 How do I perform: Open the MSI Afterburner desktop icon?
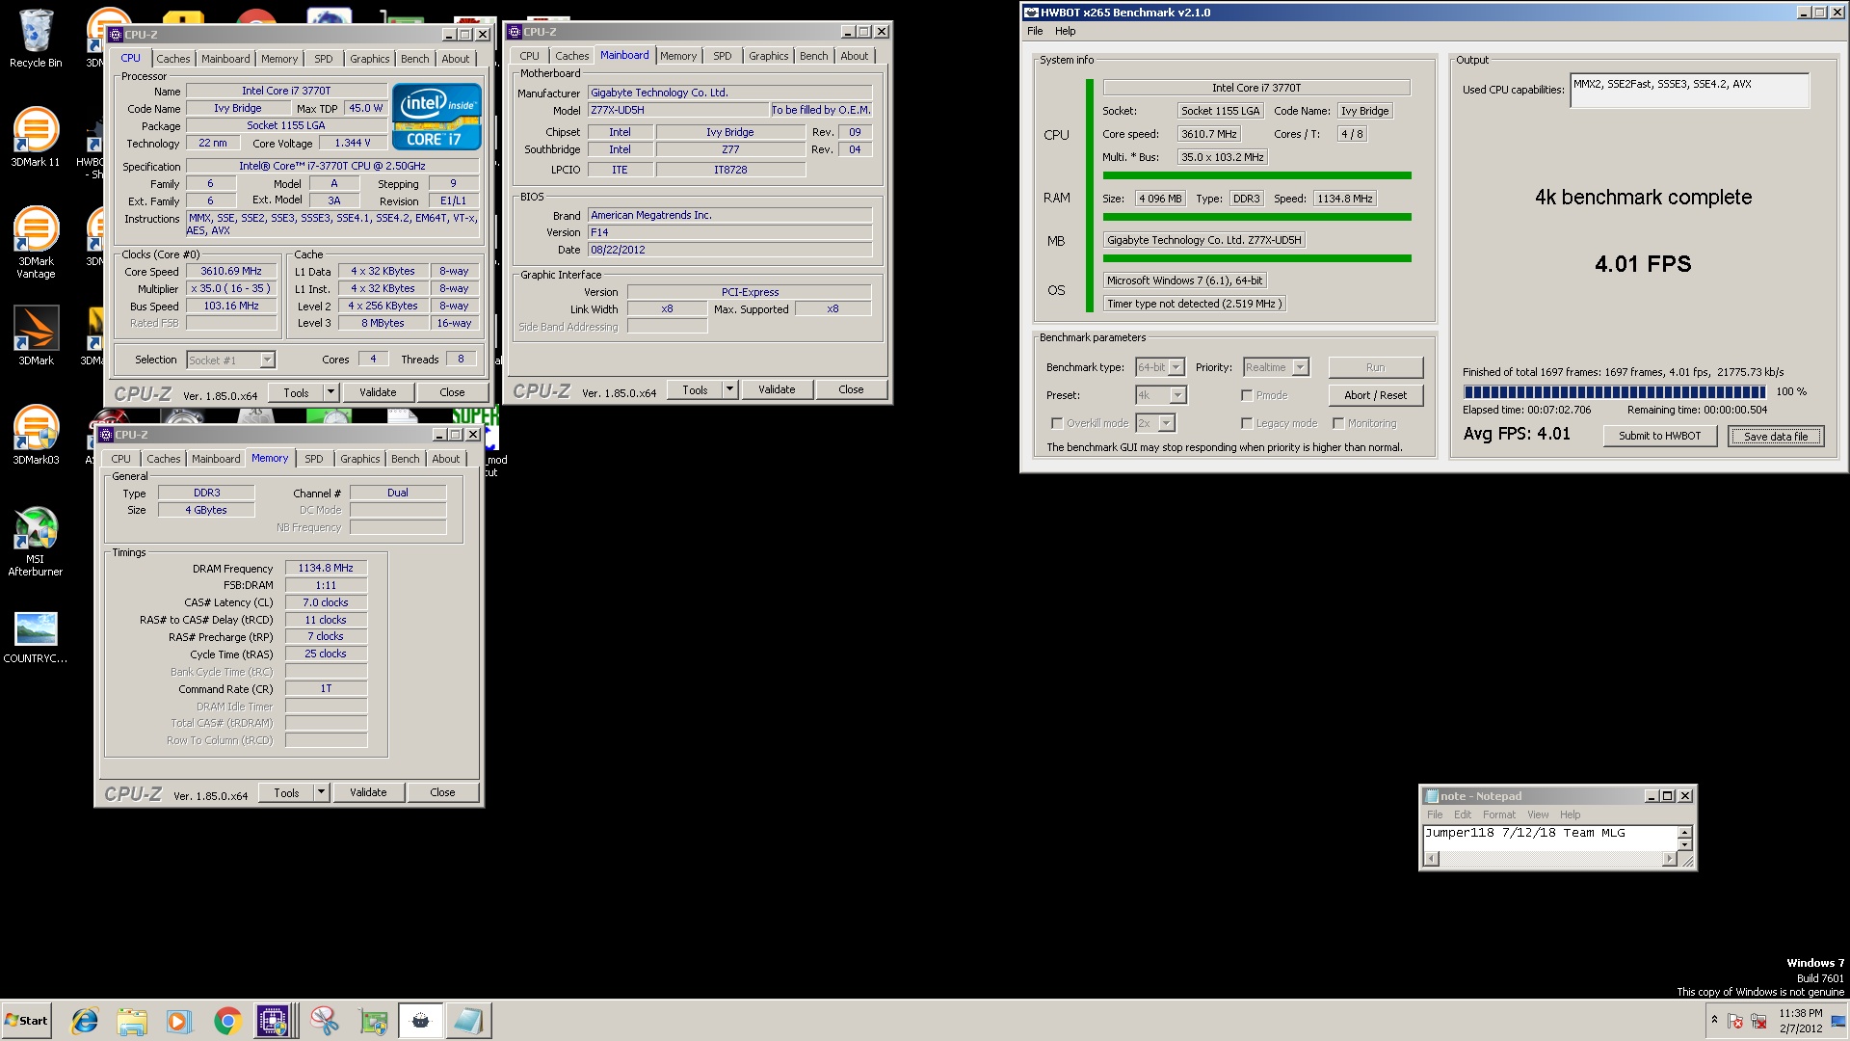coord(36,540)
